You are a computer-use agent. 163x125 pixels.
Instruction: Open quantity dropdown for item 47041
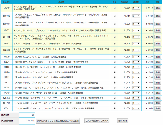[136, 108]
